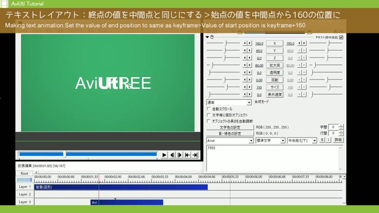Click the preview seek bar

point(88,154)
